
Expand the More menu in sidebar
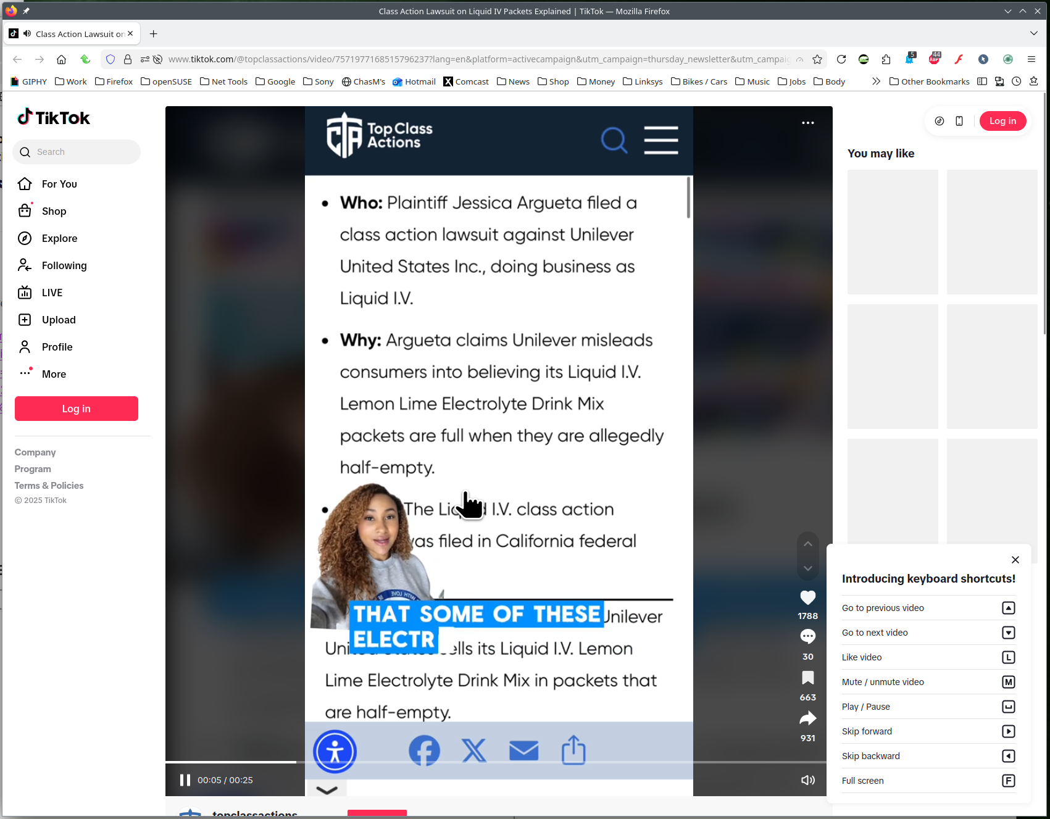[54, 374]
